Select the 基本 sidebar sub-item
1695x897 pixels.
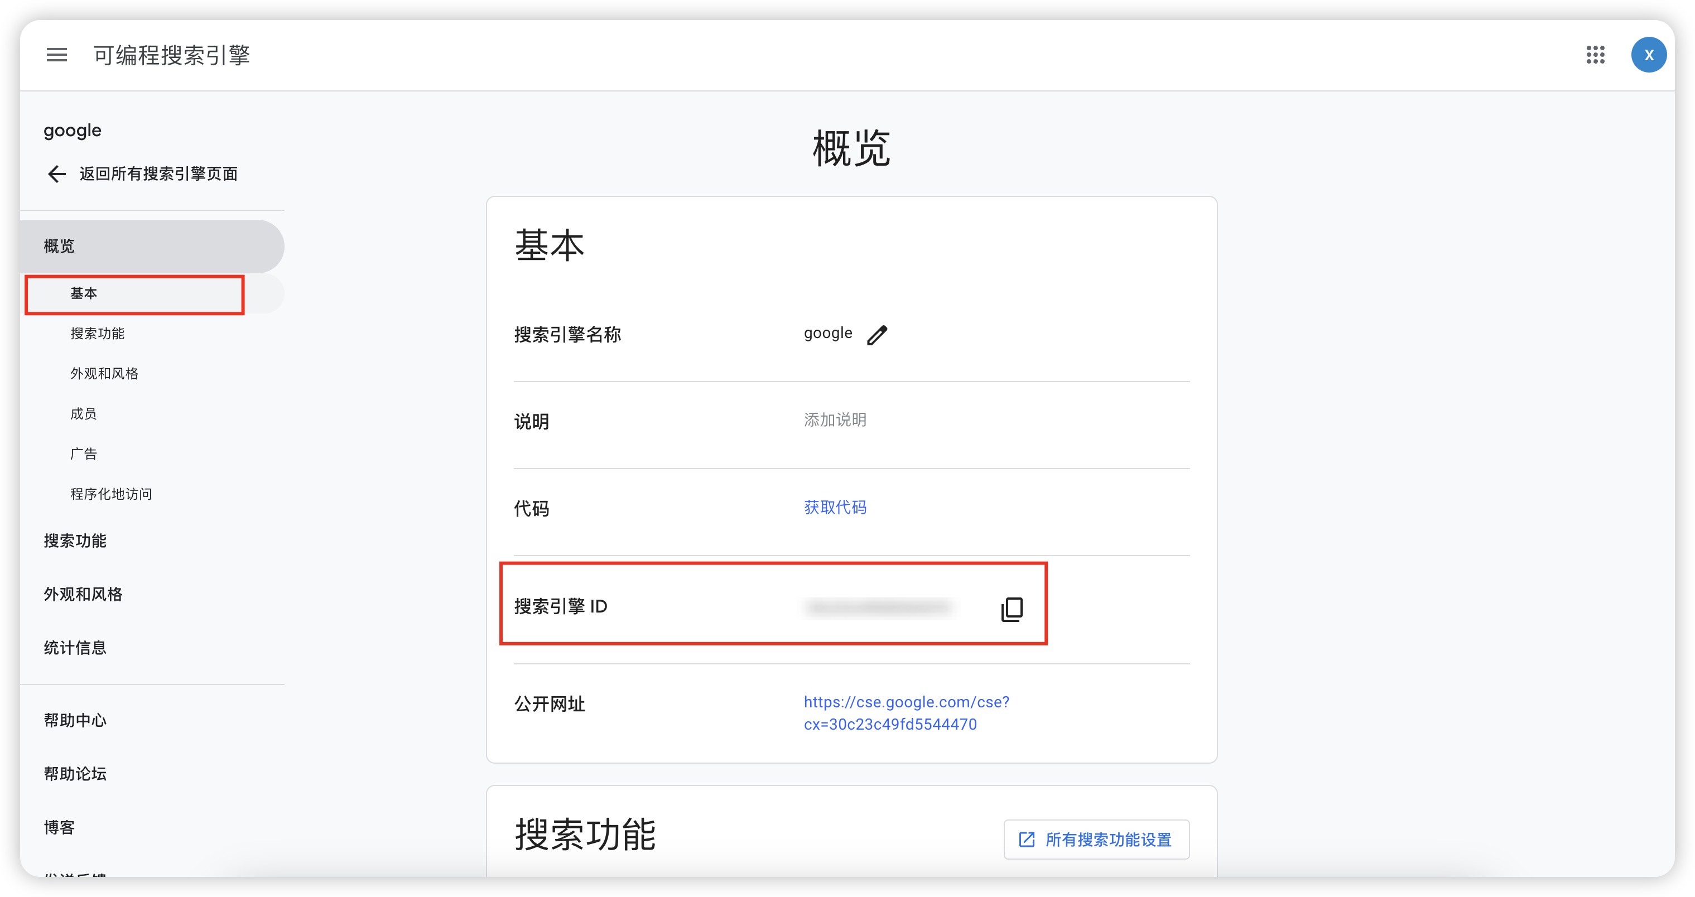click(x=84, y=293)
